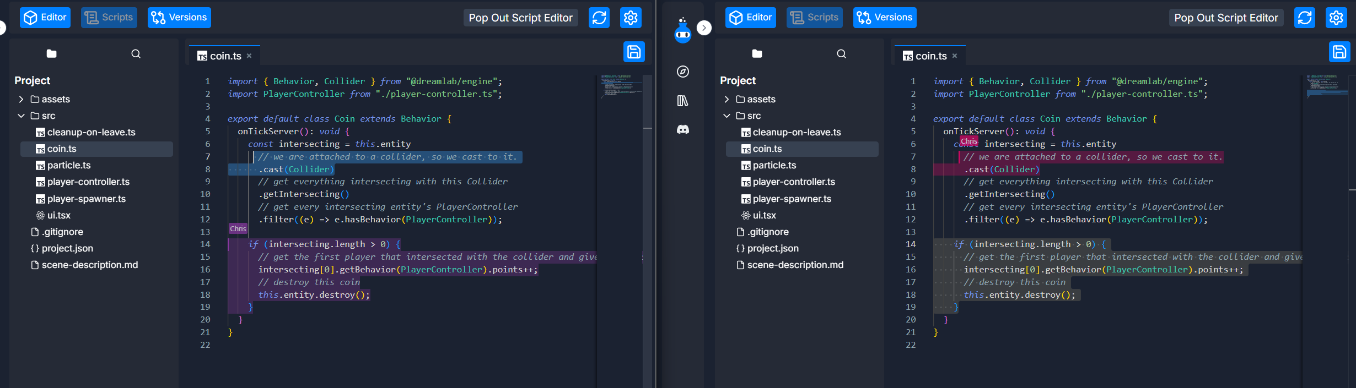Open scene-description.md in the right project tree
This screenshot has width=1356, height=388.
[x=802, y=265]
